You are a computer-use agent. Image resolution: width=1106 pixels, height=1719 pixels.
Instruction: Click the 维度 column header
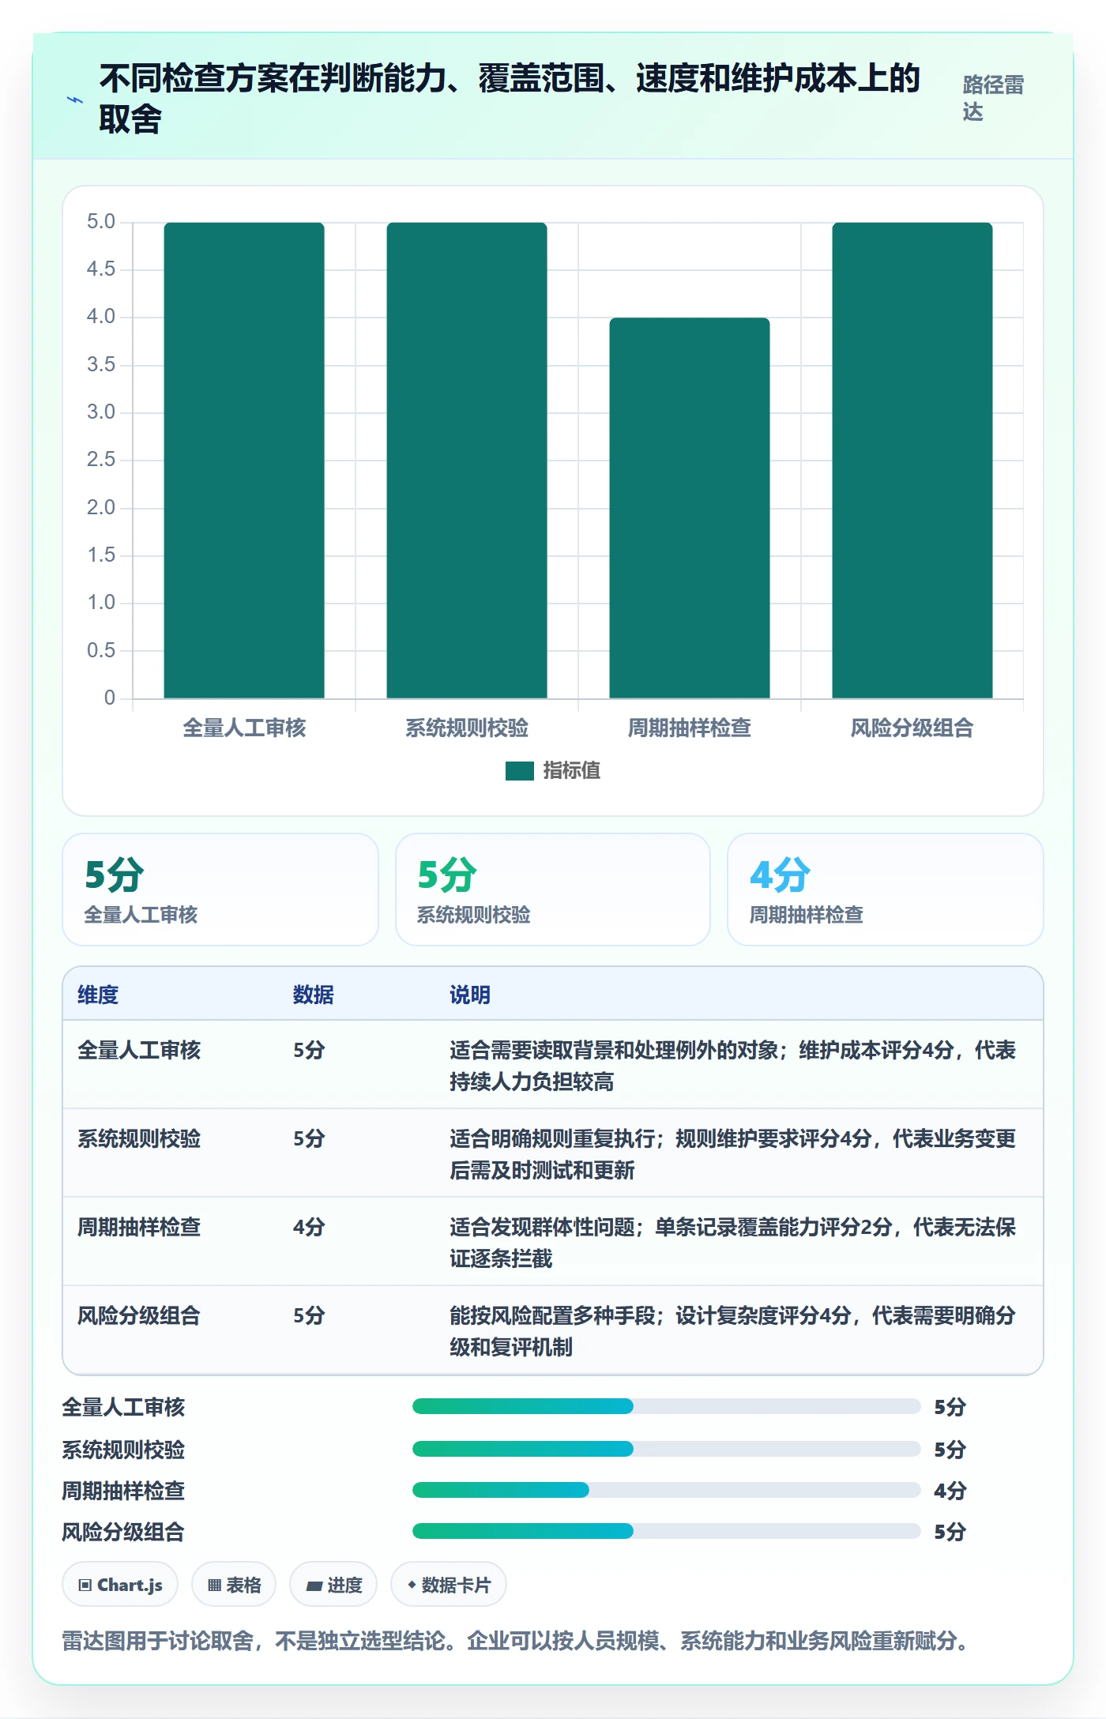click(98, 995)
